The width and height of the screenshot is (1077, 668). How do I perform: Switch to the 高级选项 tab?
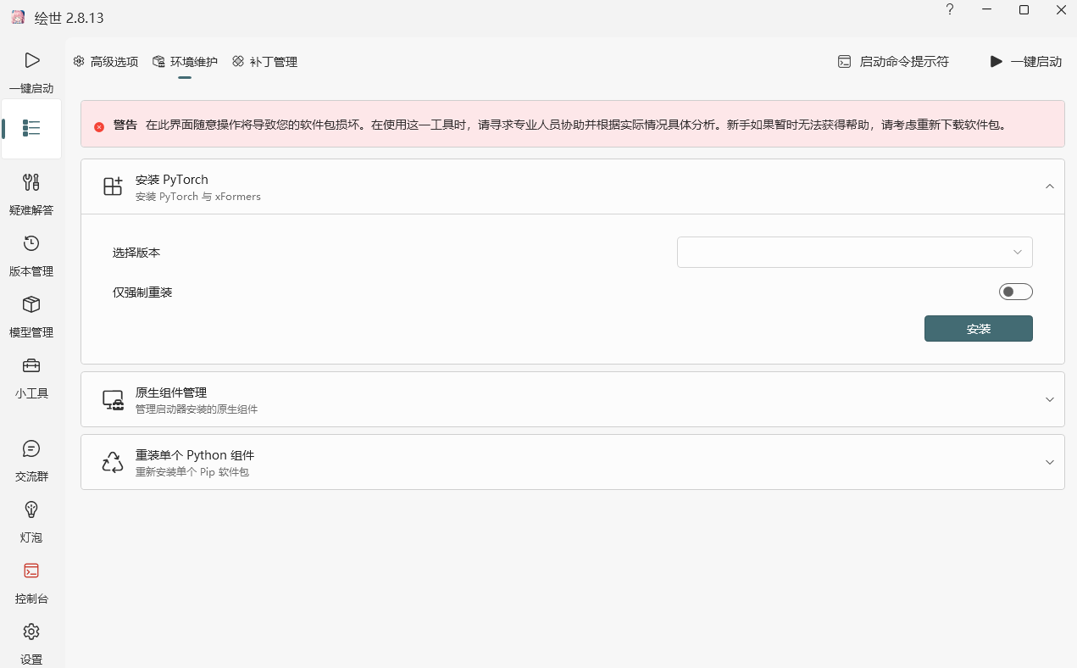tap(105, 61)
